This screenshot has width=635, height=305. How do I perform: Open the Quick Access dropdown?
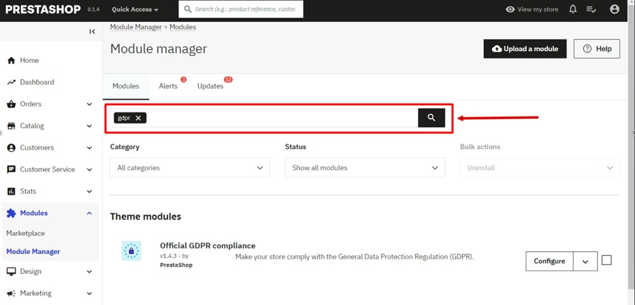pyautogui.click(x=135, y=10)
